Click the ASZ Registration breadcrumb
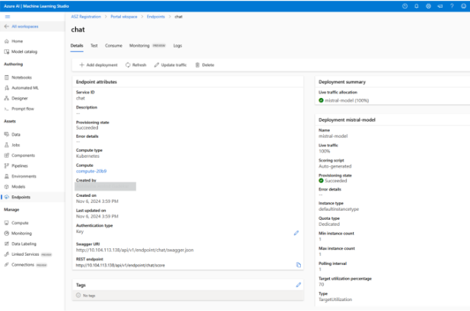The width and height of the screenshot is (470, 311). tap(86, 17)
